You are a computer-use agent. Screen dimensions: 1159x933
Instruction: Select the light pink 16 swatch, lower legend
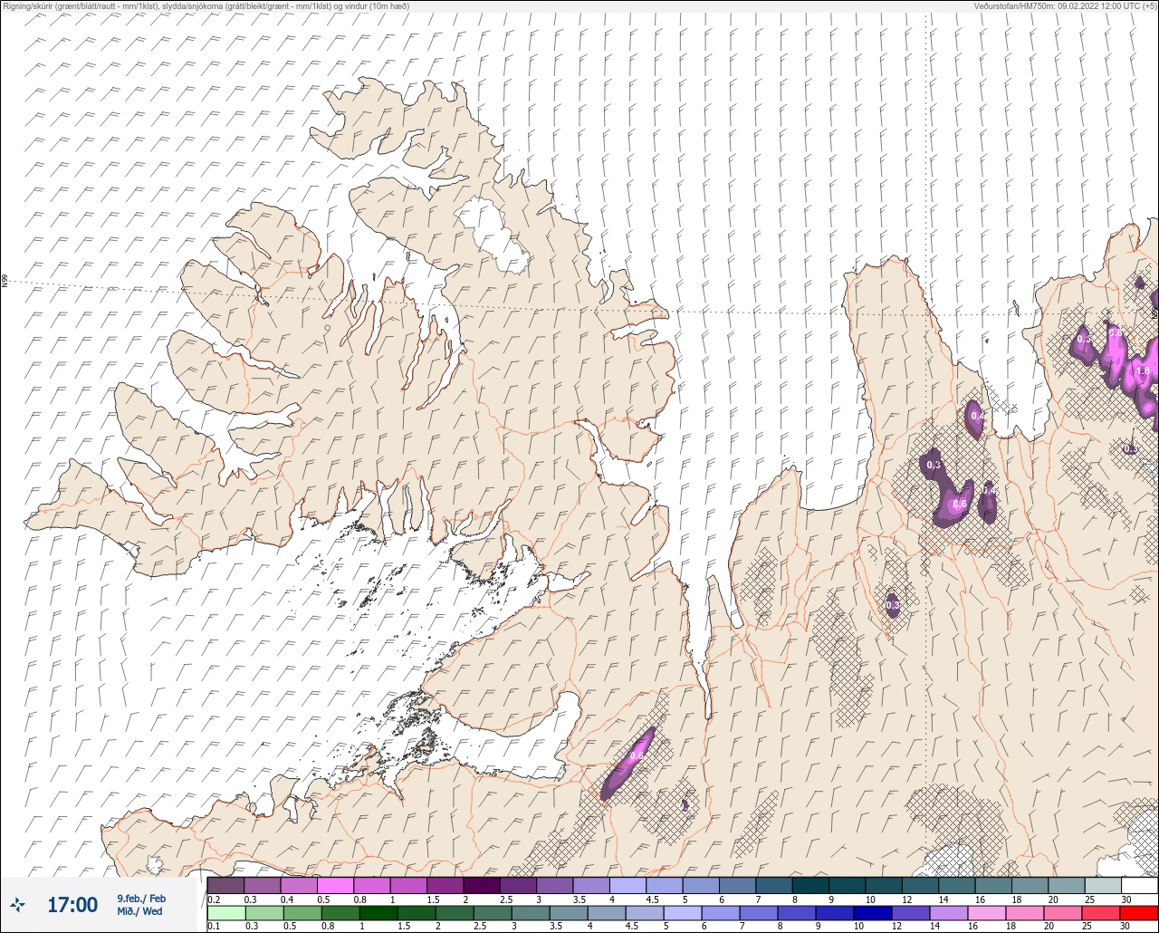[x=987, y=912]
